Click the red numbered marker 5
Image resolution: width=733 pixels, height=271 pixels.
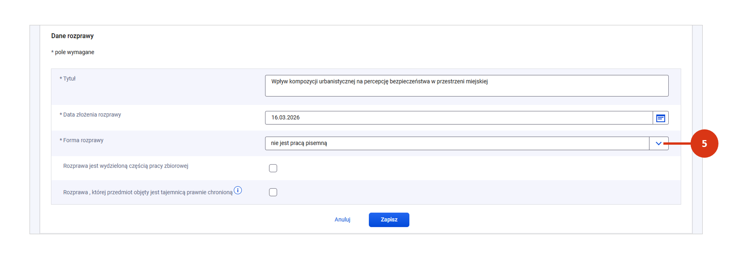coord(704,144)
